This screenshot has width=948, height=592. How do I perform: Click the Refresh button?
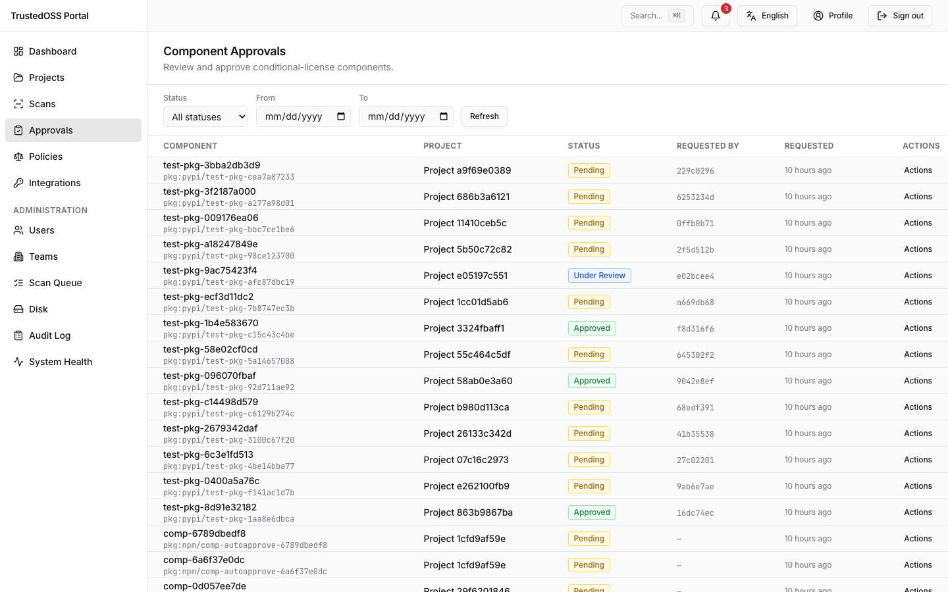485,116
